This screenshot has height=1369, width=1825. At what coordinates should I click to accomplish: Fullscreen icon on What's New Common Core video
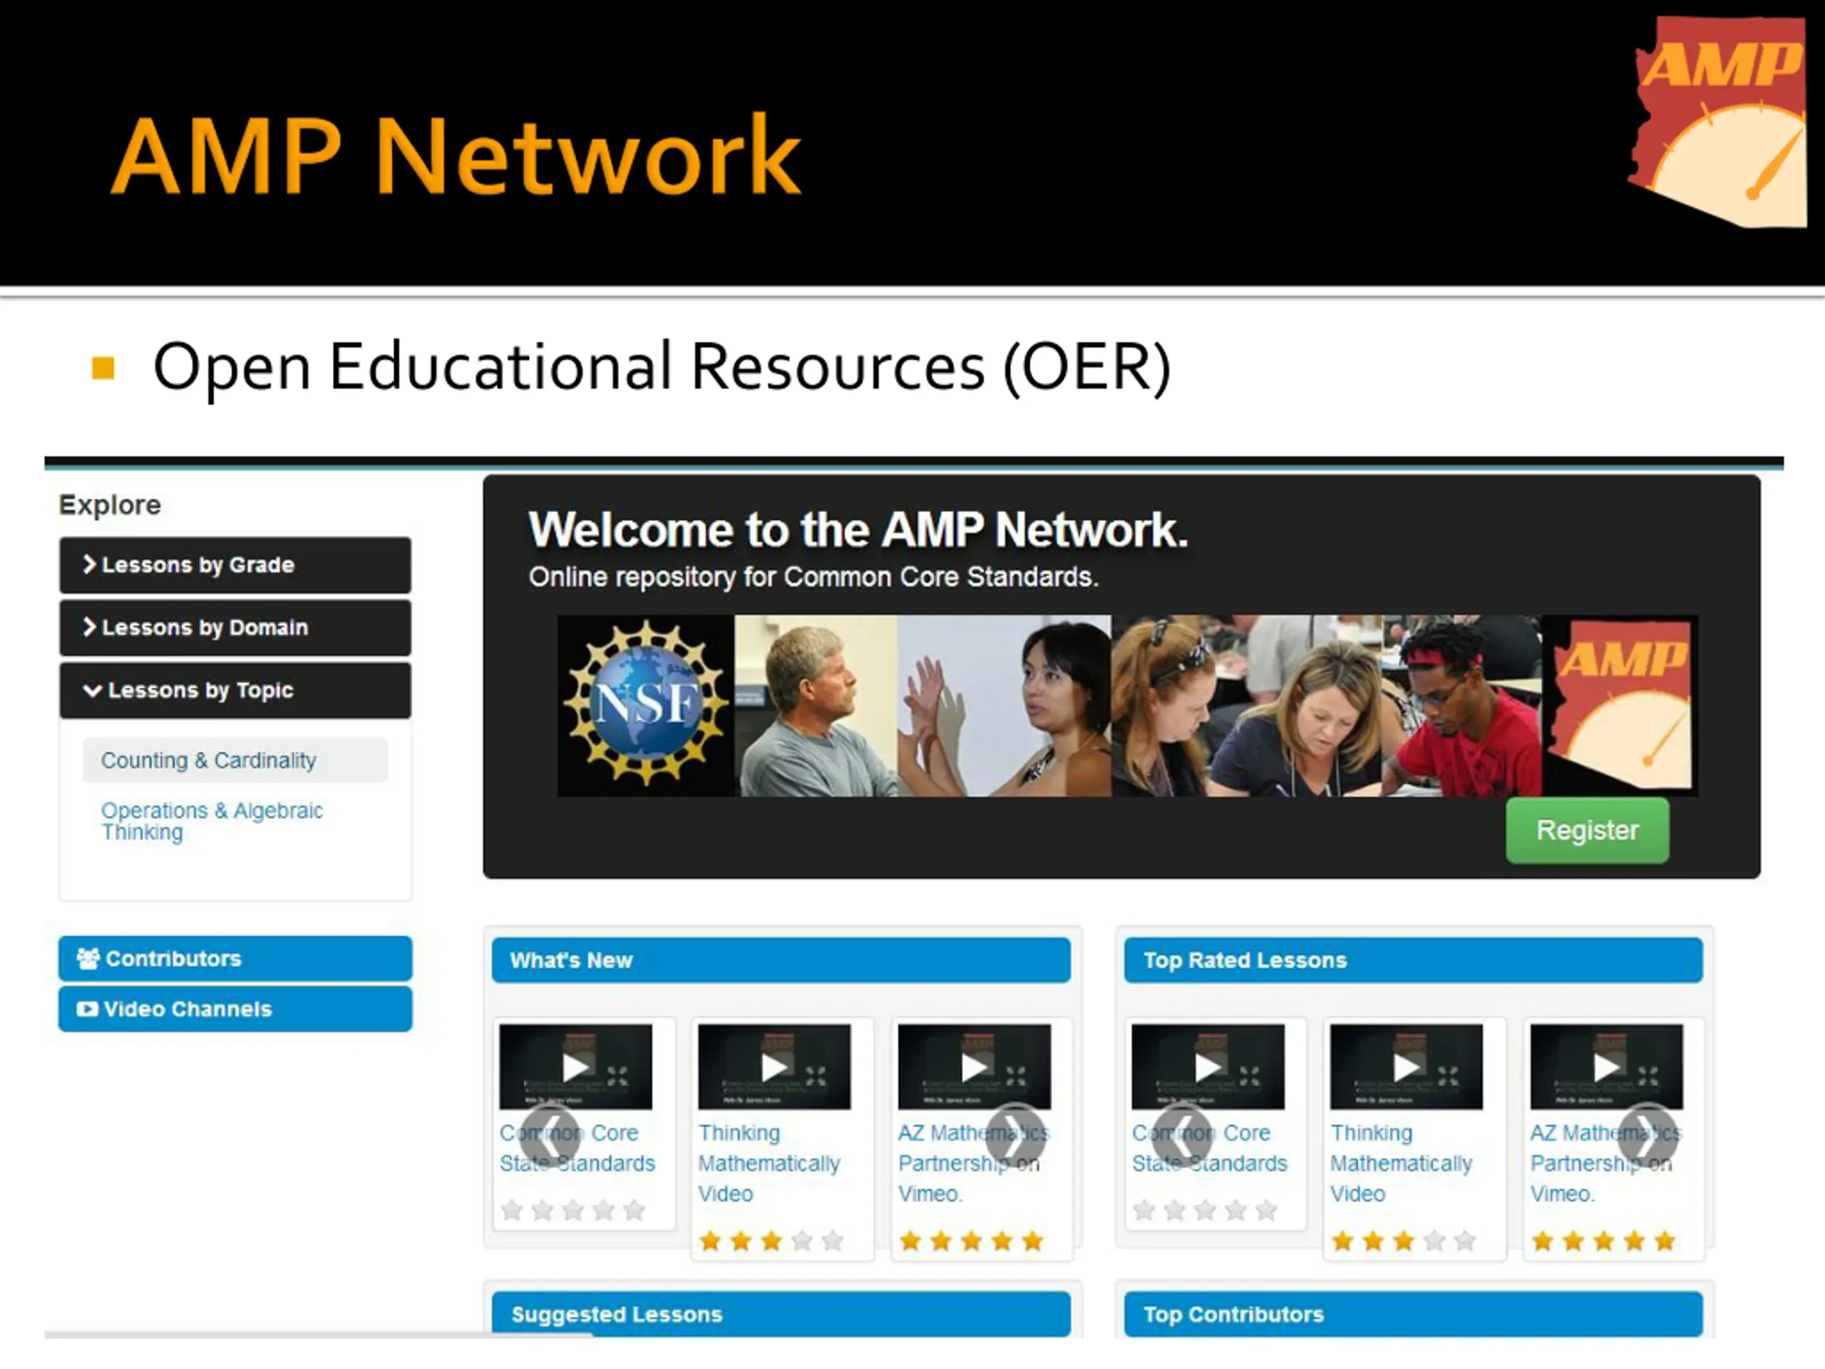point(617,1075)
